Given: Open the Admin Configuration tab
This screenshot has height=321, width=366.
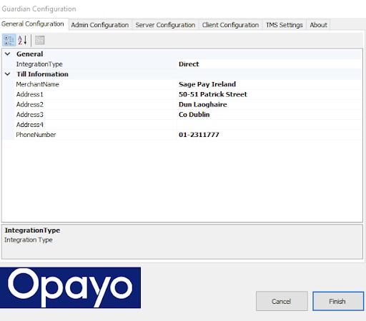Looking at the screenshot, I should coord(100,25).
